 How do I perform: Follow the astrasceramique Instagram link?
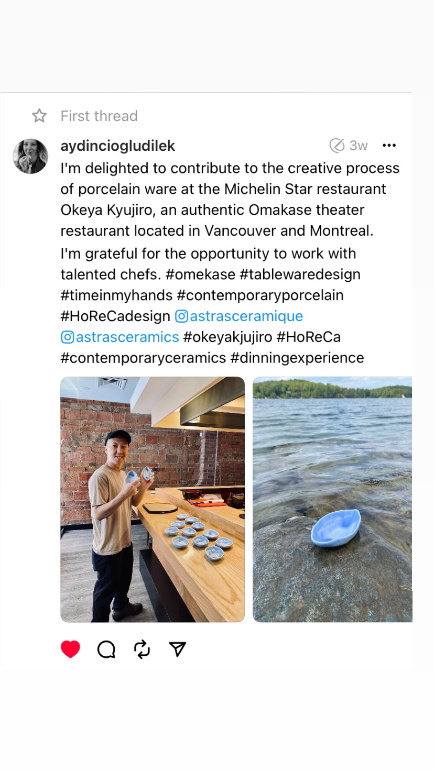[x=246, y=316]
